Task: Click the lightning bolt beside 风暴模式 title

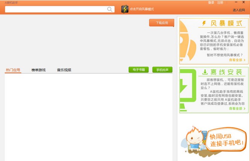Action: coord(204,23)
